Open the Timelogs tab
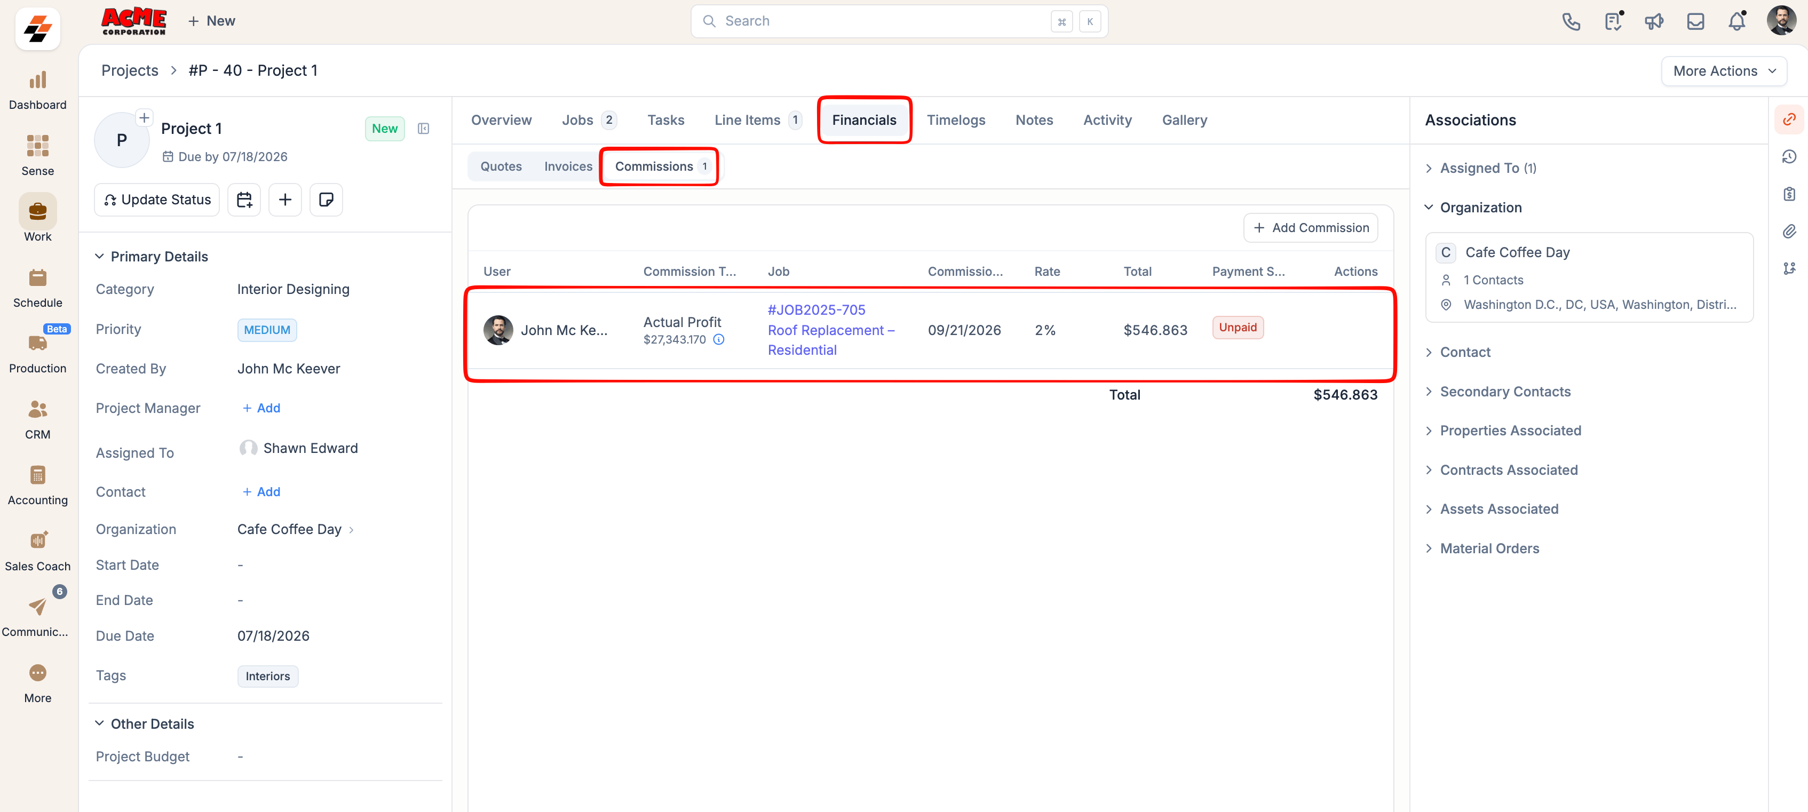 tap(956, 120)
